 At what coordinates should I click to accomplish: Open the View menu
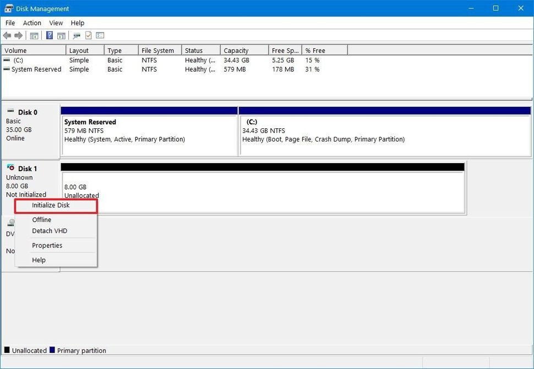pos(56,23)
